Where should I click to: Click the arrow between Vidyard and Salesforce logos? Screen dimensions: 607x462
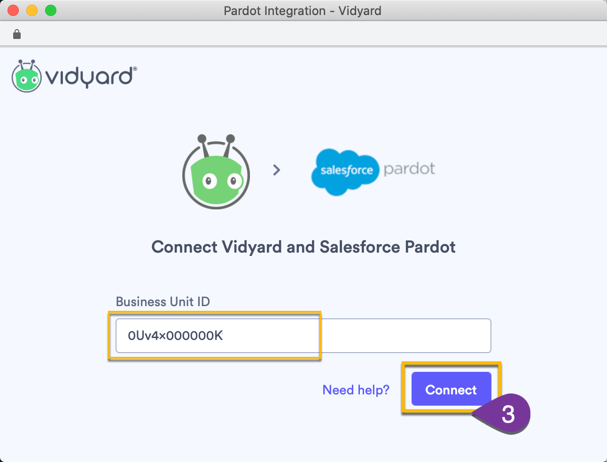[276, 170]
